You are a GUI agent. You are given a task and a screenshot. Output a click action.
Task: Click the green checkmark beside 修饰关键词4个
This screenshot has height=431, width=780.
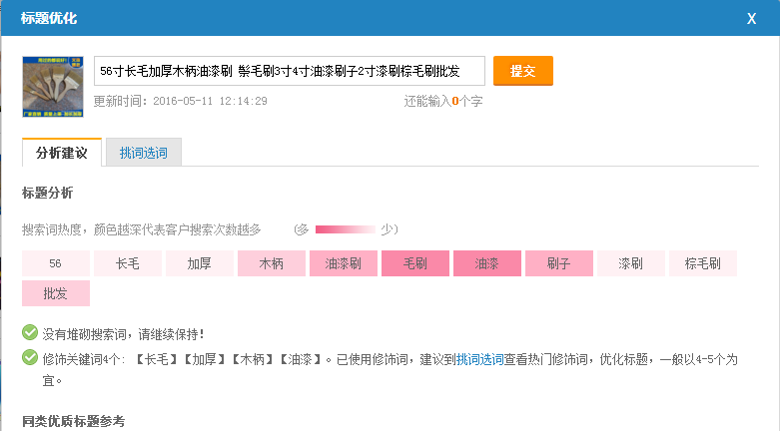(29, 357)
